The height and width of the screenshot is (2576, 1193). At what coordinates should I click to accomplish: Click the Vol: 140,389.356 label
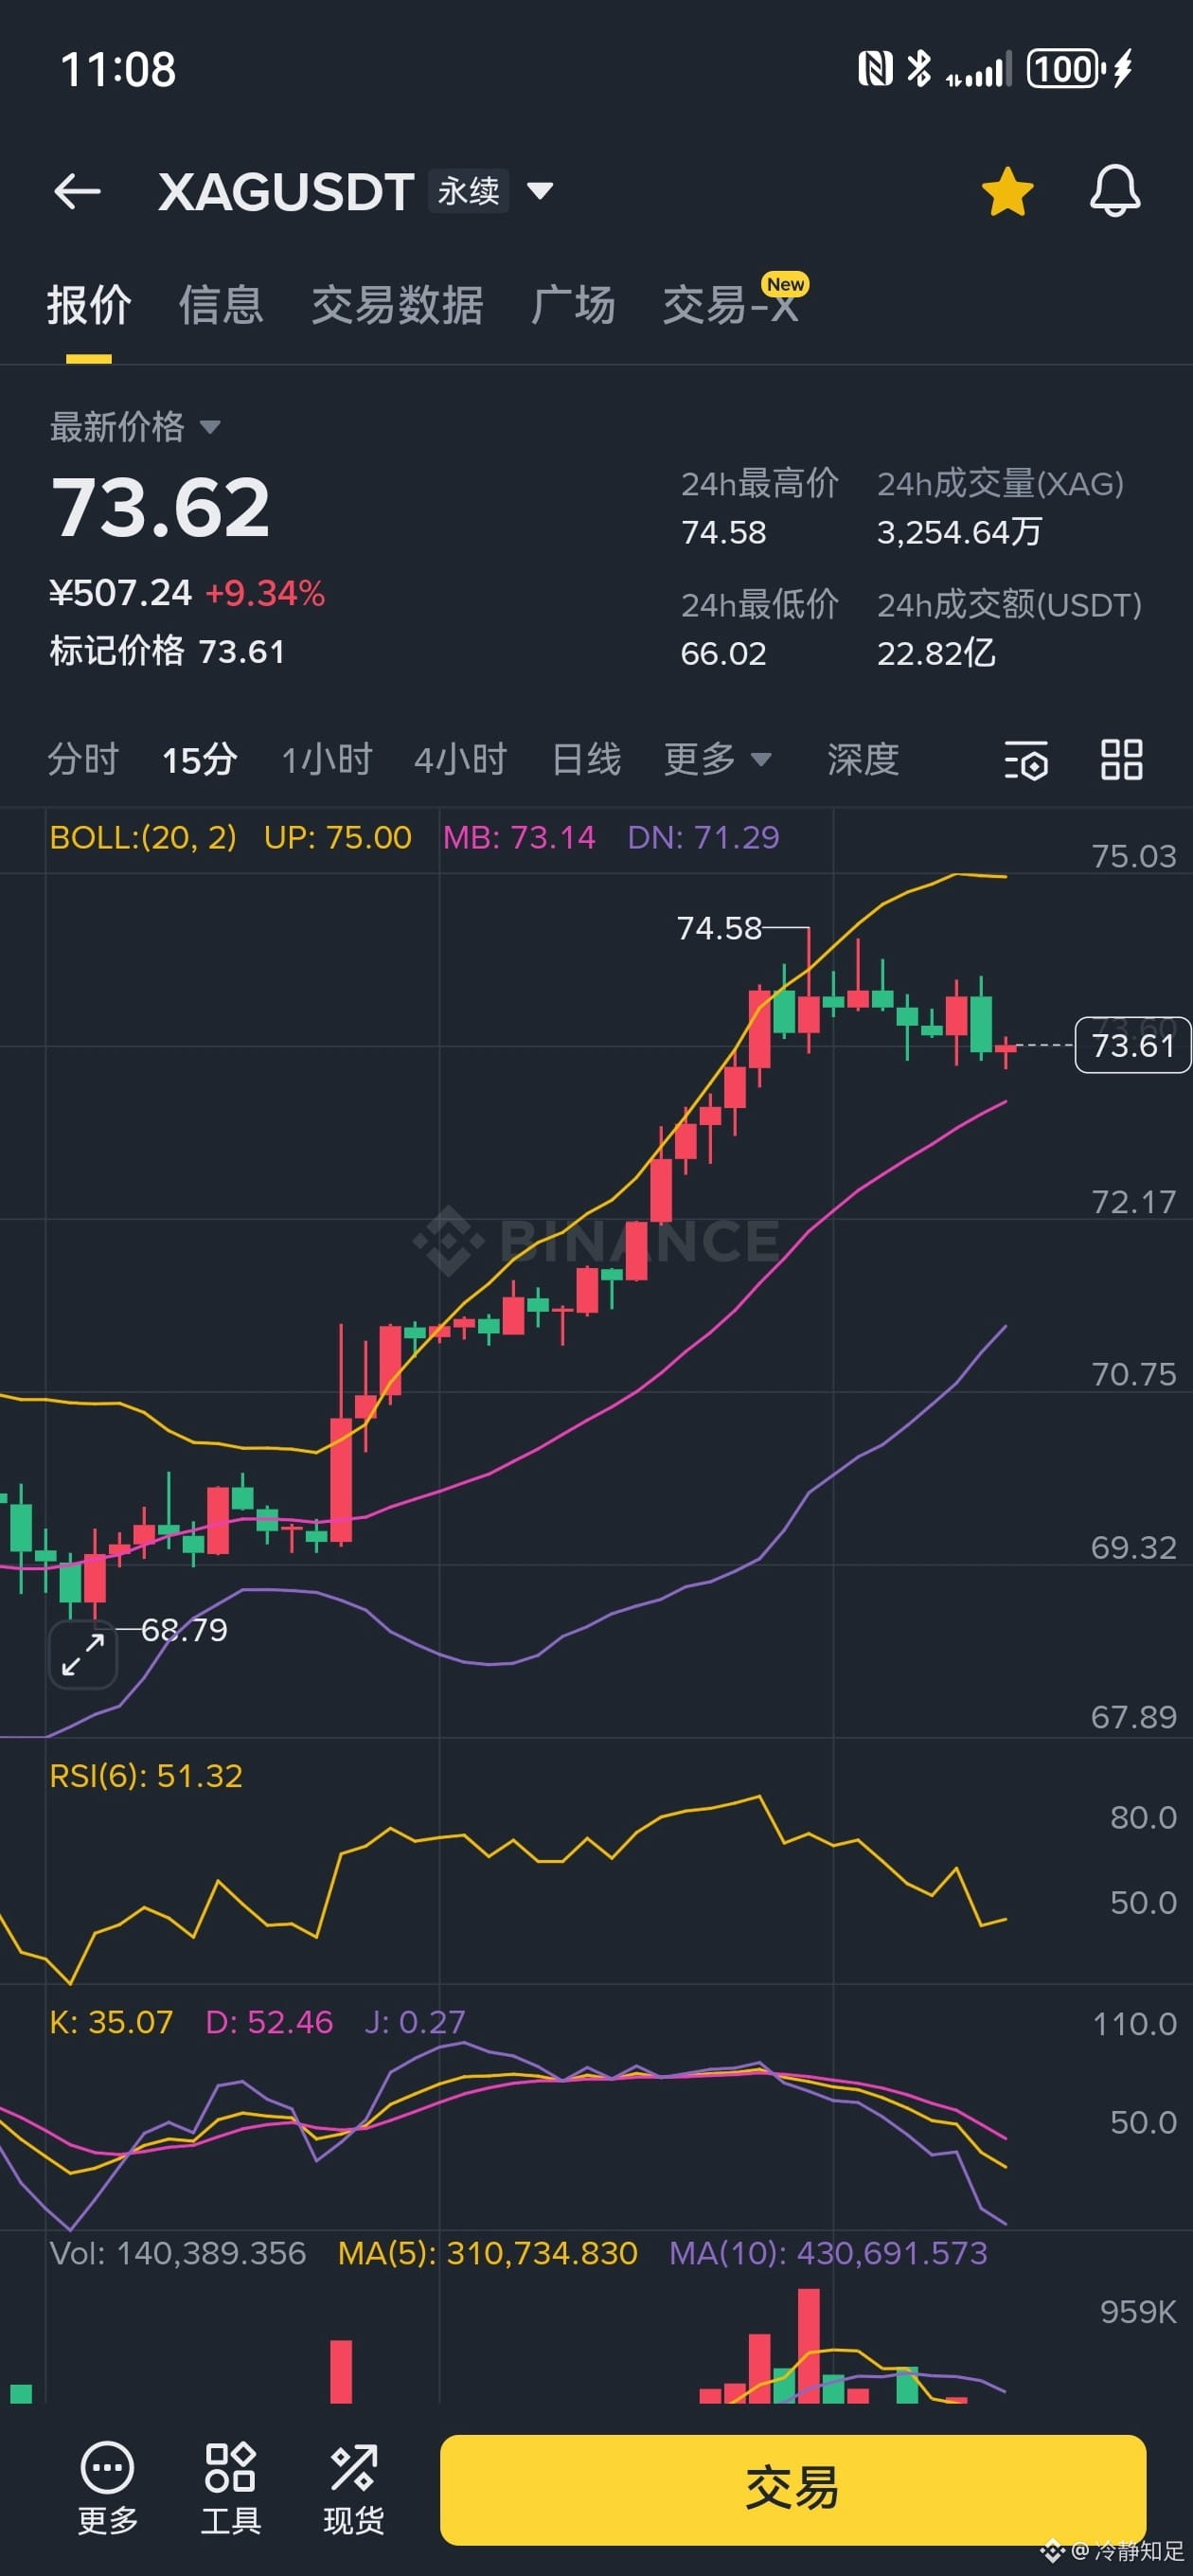click(178, 2253)
